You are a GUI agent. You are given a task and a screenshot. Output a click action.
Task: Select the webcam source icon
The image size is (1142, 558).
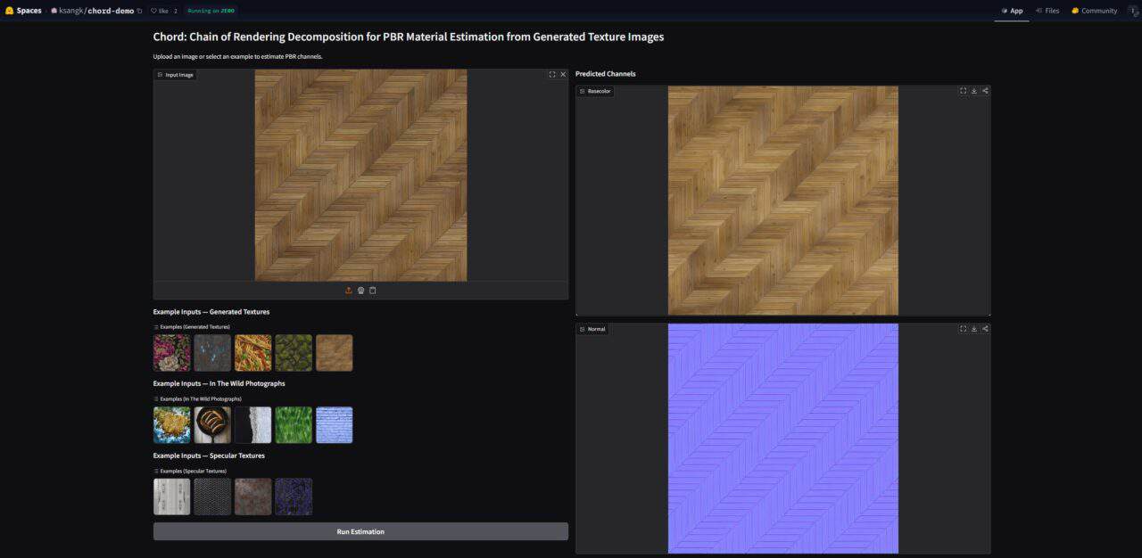pyautogui.click(x=360, y=291)
